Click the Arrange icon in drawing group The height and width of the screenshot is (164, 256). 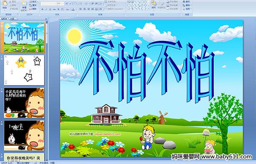click(154, 4)
